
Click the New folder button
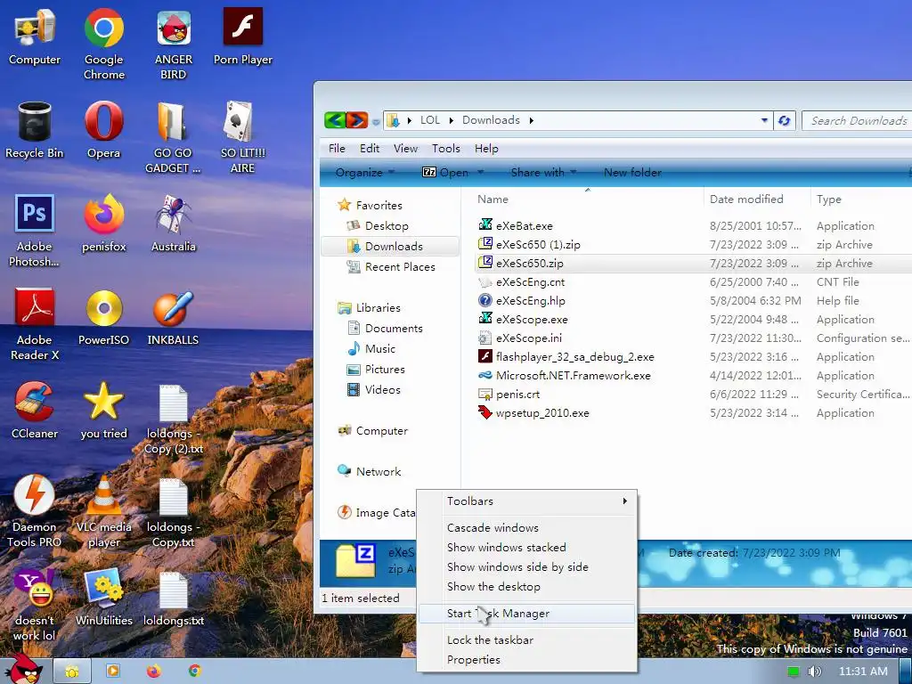632,172
